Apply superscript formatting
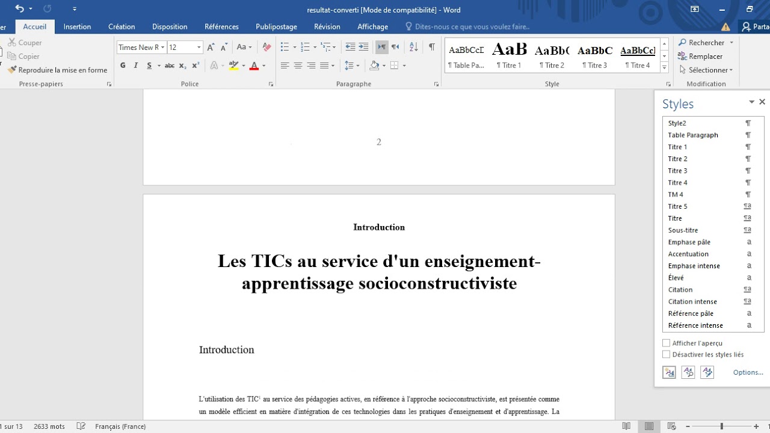770x433 pixels. pyautogui.click(x=196, y=66)
